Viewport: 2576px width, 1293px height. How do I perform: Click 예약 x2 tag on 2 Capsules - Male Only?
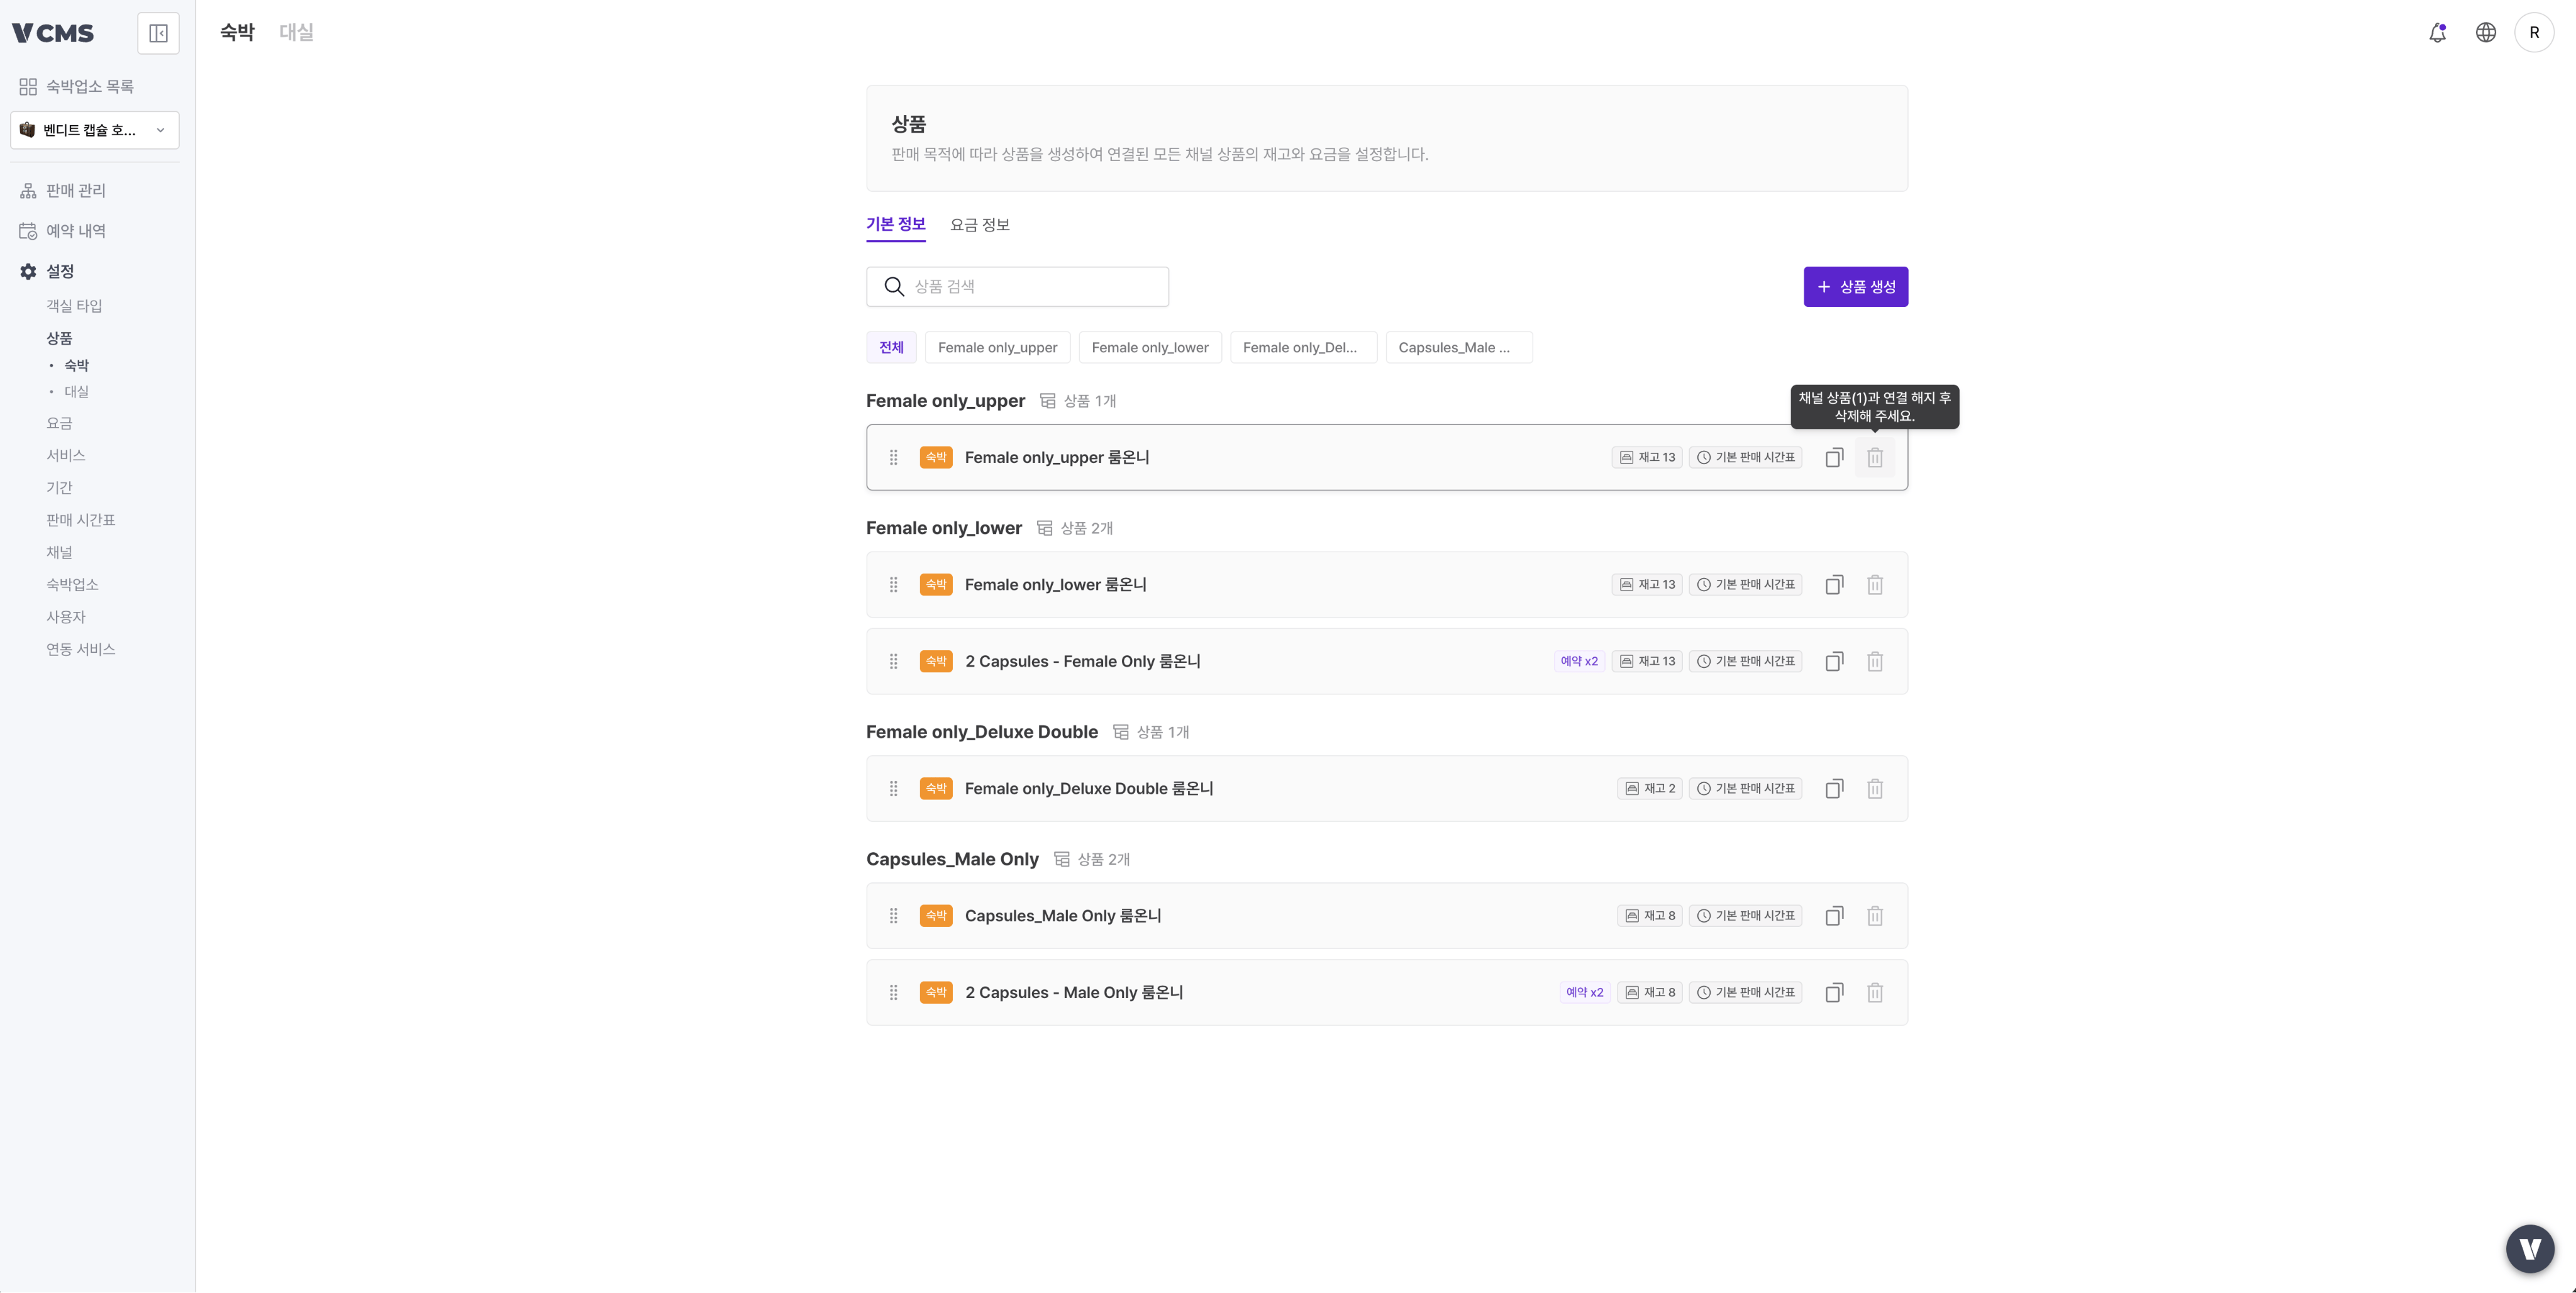coord(1584,993)
